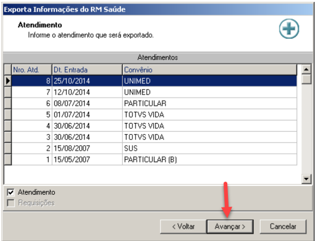The width and height of the screenshot is (315, 241).
Task: Click the PARTICULAR (B) convênio cell
Action: tap(210, 159)
